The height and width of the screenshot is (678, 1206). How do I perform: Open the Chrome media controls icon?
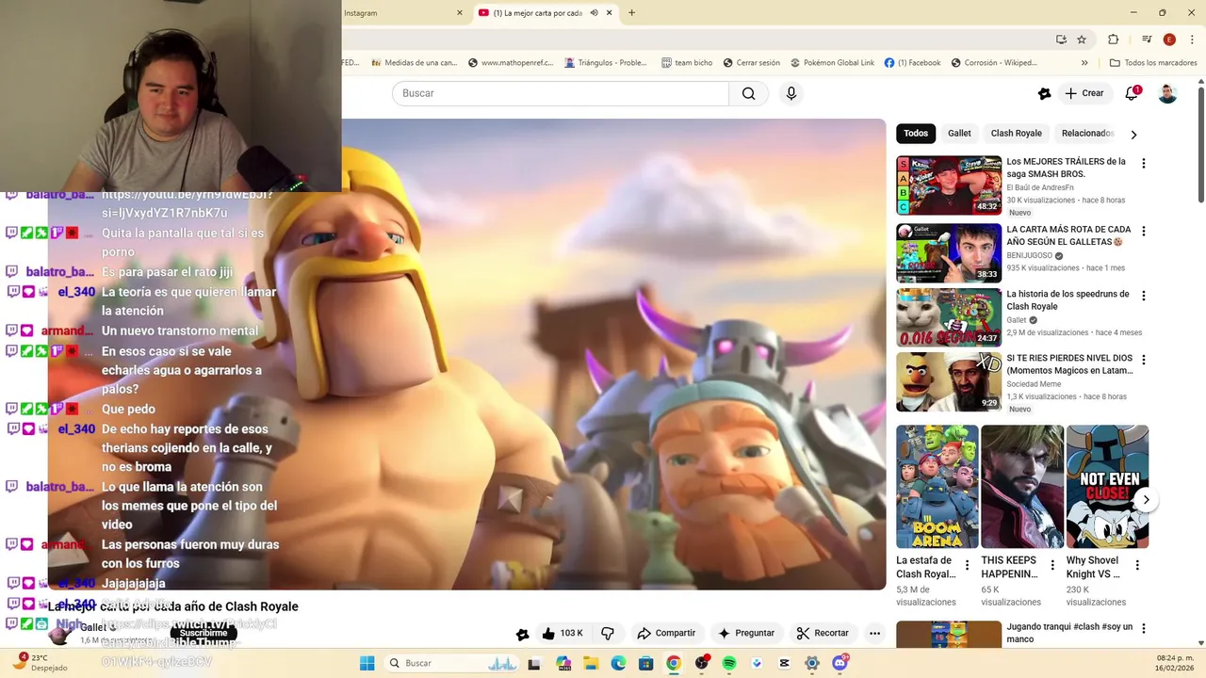tap(1147, 40)
